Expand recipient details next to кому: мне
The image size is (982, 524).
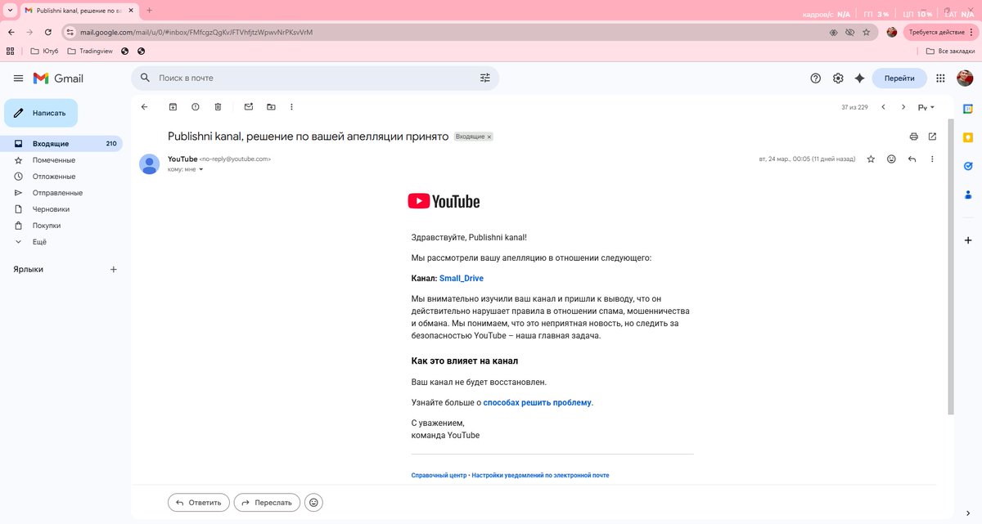pyautogui.click(x=200, y=169)
